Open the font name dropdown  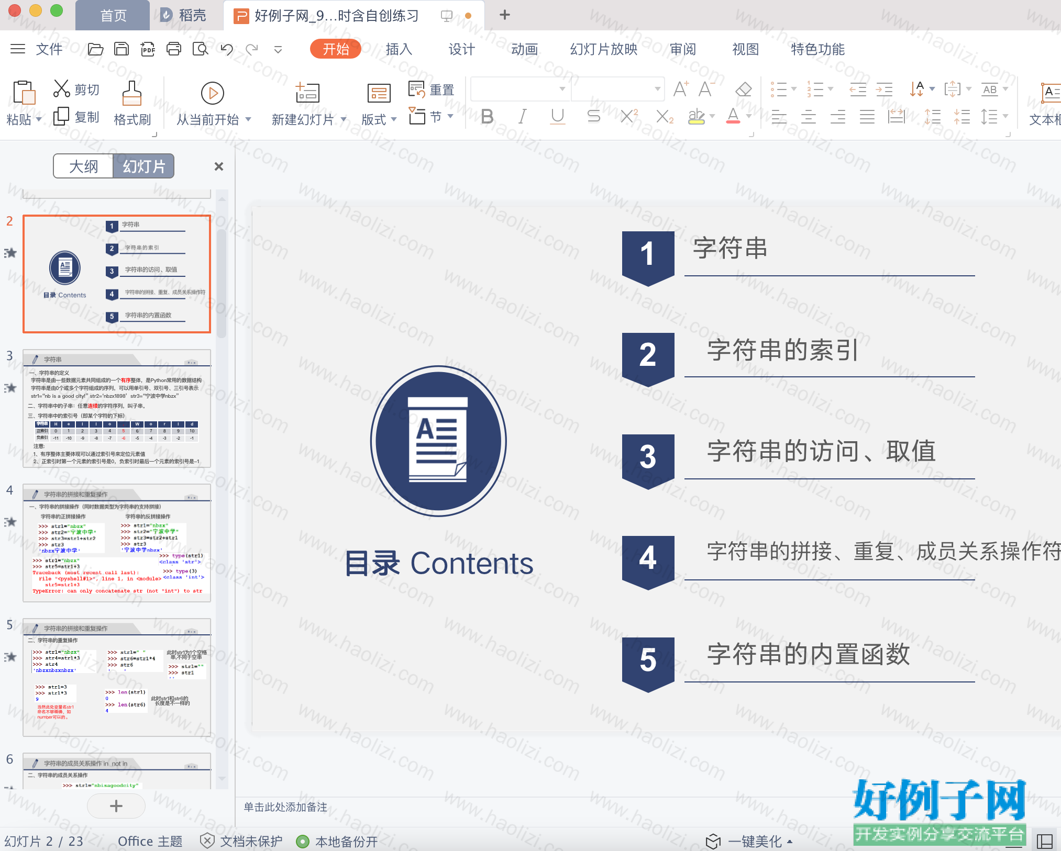coord(562,89)
